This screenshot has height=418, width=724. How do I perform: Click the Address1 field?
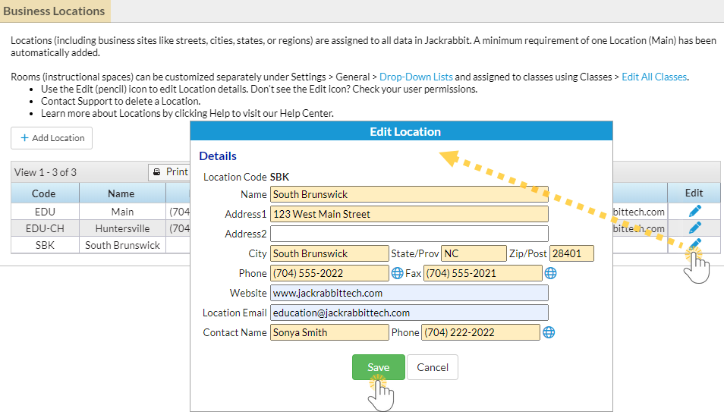(x=409, y=214)
